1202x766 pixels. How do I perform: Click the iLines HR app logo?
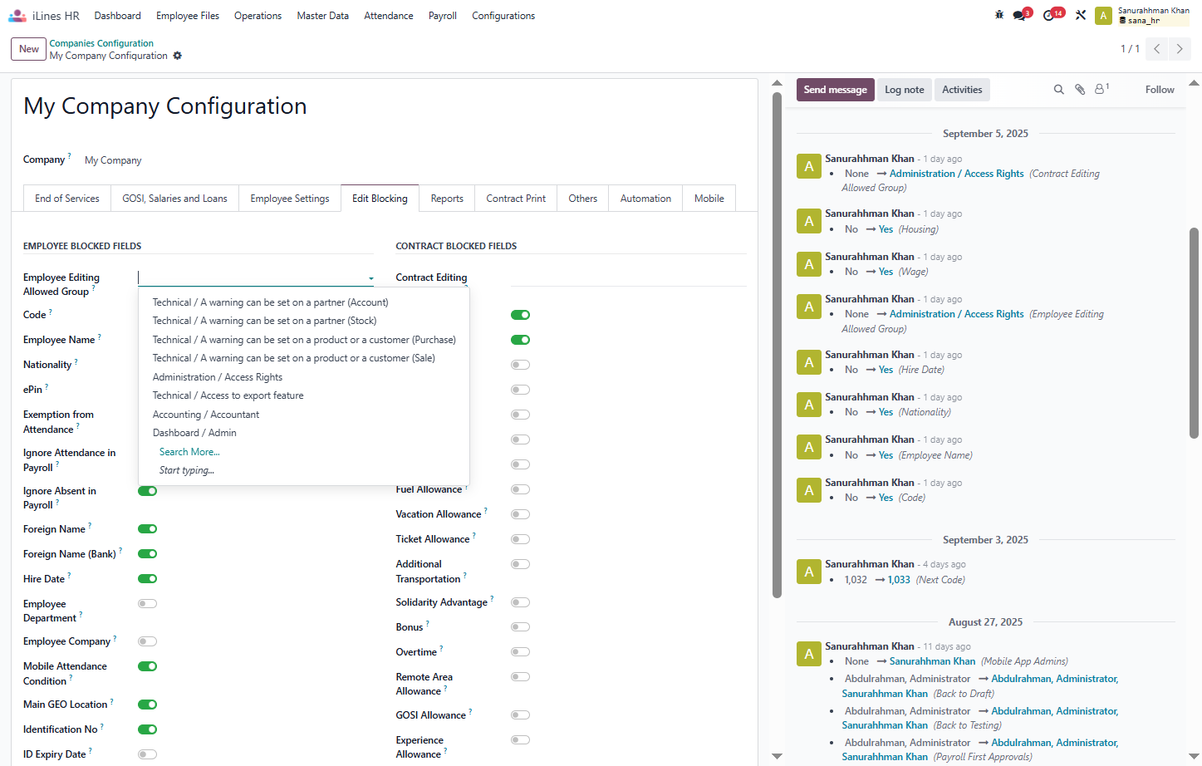(x=17, y=16)
